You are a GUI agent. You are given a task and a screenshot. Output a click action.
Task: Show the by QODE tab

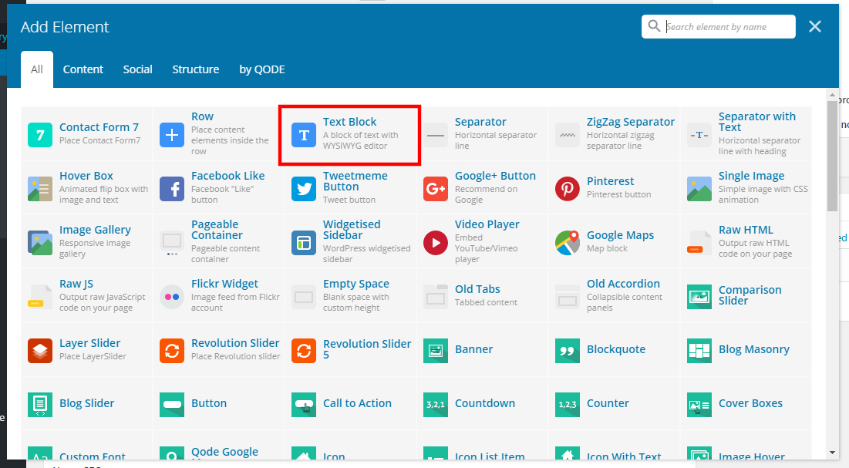point(262,69)
